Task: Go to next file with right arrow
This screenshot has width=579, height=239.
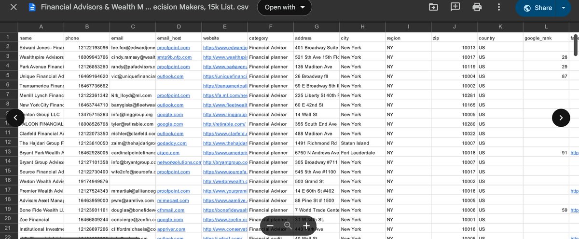Action: (x=561, y=117)
